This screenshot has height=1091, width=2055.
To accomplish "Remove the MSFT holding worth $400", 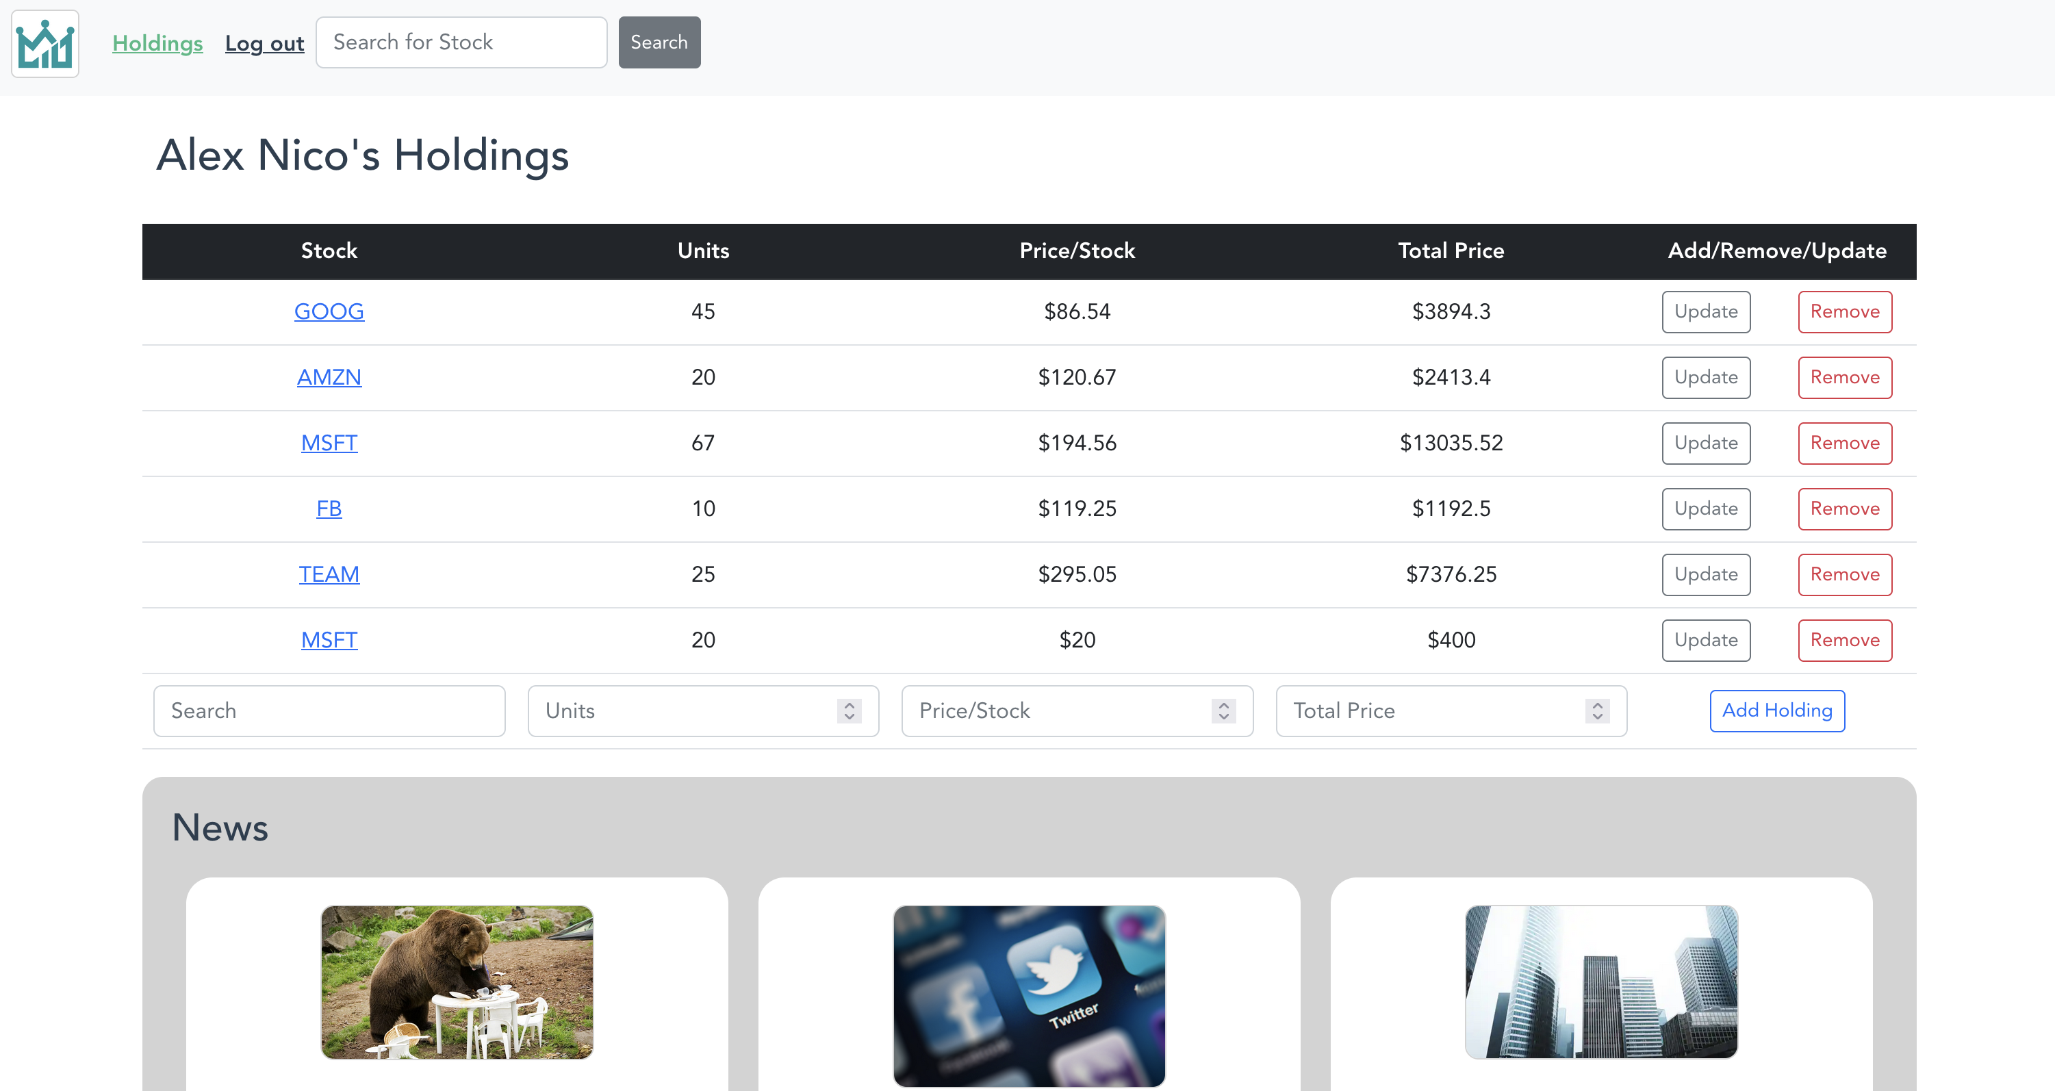I will [1844, 641].
